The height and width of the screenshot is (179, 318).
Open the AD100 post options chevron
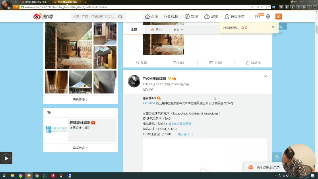click(x=265, y=76)
